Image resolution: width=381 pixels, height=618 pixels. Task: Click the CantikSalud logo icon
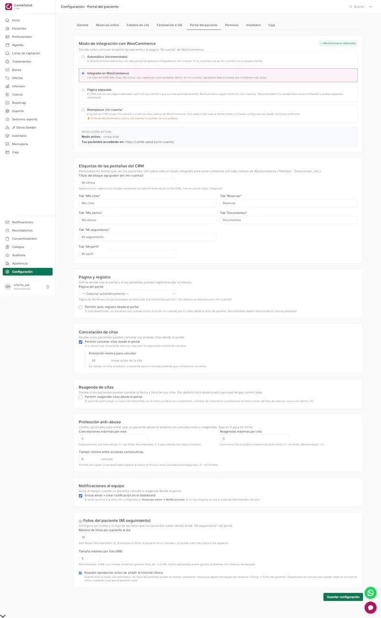(x=9, y=7)
